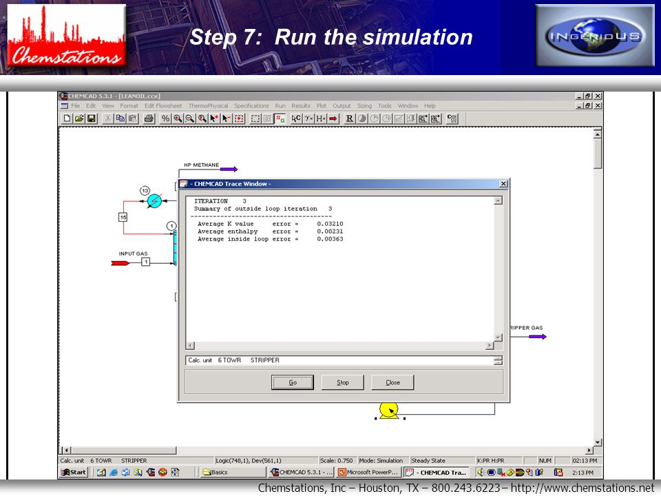Click the flowsheet horizontal scrollbar right arrow
661x496 pixels.
pyautogui.click(x=589, y=450)
